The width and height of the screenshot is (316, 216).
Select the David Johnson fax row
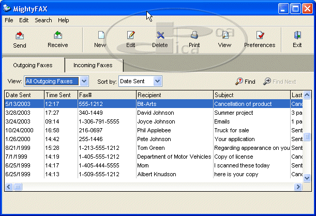click(155, 113)
